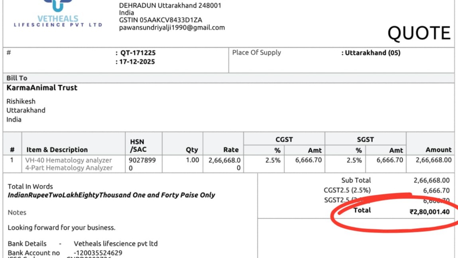Select the CGST2.5 (2.5%) summary row
Image resolution: width=458 pixels, height=258 pixels.
[x=386, y=190]
